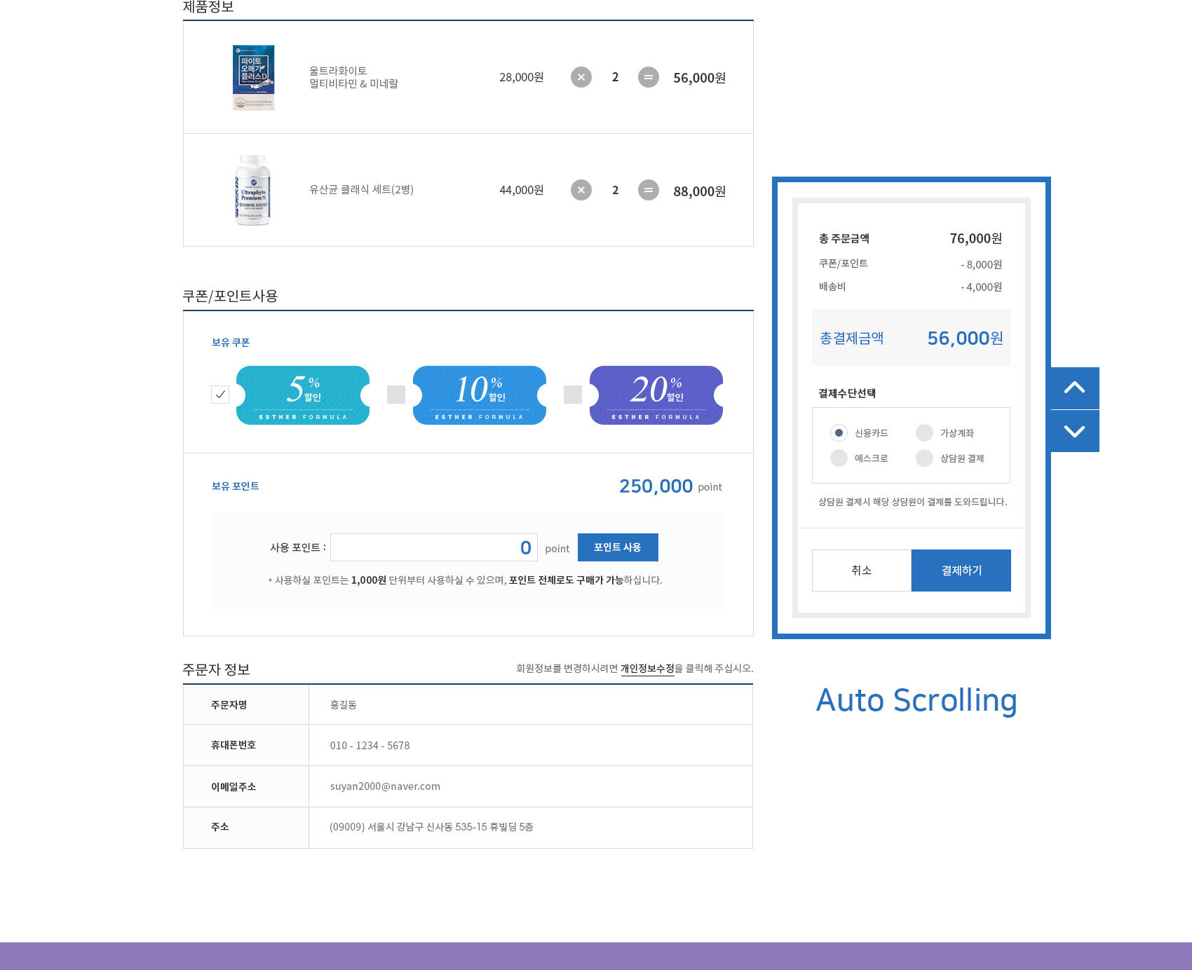Screen dimensions: 1192x970
Task: Check the 20% coupon checkbox
Action: [573, 395]
